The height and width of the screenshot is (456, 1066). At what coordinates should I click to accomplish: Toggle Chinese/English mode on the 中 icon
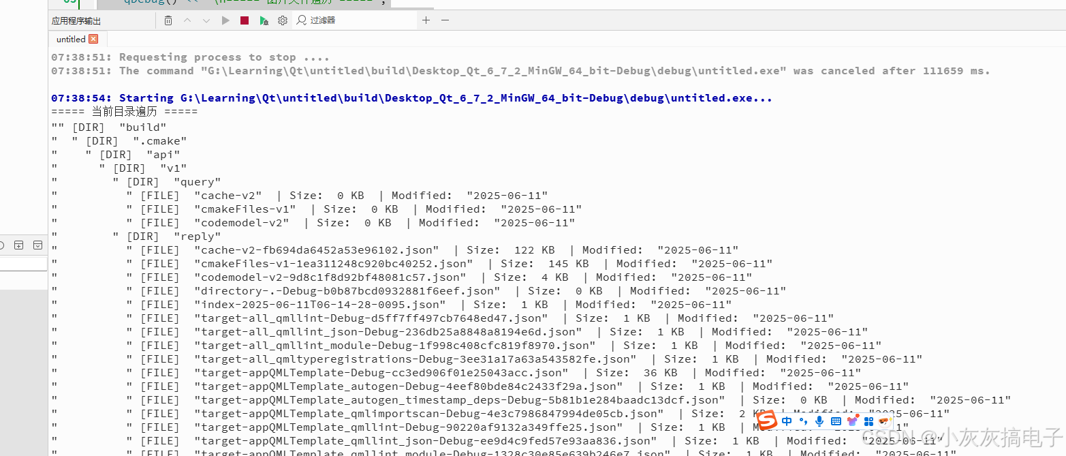[787, 421]
